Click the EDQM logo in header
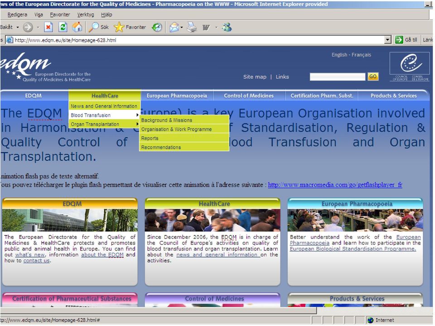The image size is (435, 326). click(x=46, y=67)
